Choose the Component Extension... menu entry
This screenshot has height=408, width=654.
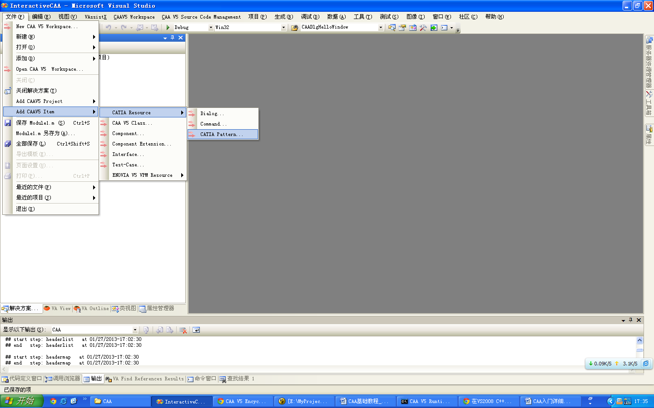143,144
